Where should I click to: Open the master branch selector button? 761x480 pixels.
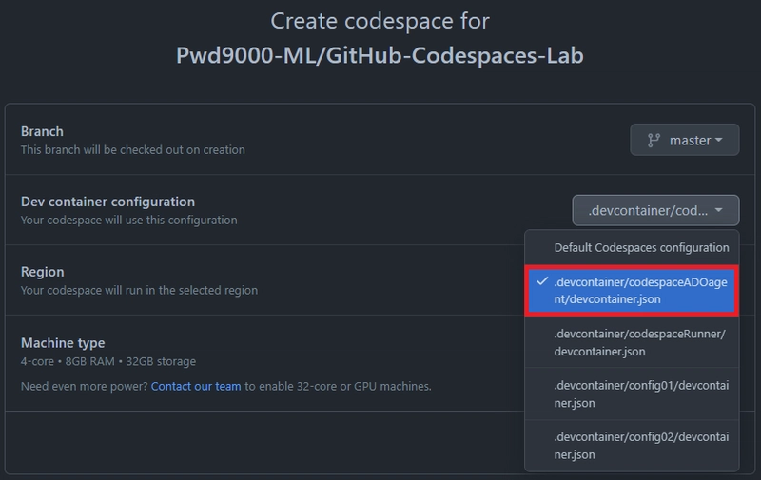684,140
